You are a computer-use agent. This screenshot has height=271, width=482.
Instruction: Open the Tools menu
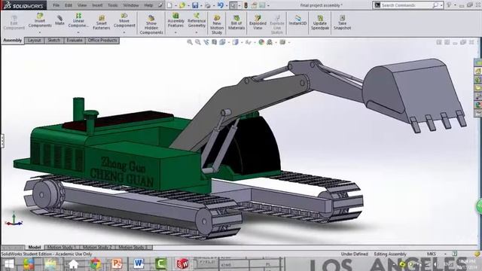(x=112, y=5)
